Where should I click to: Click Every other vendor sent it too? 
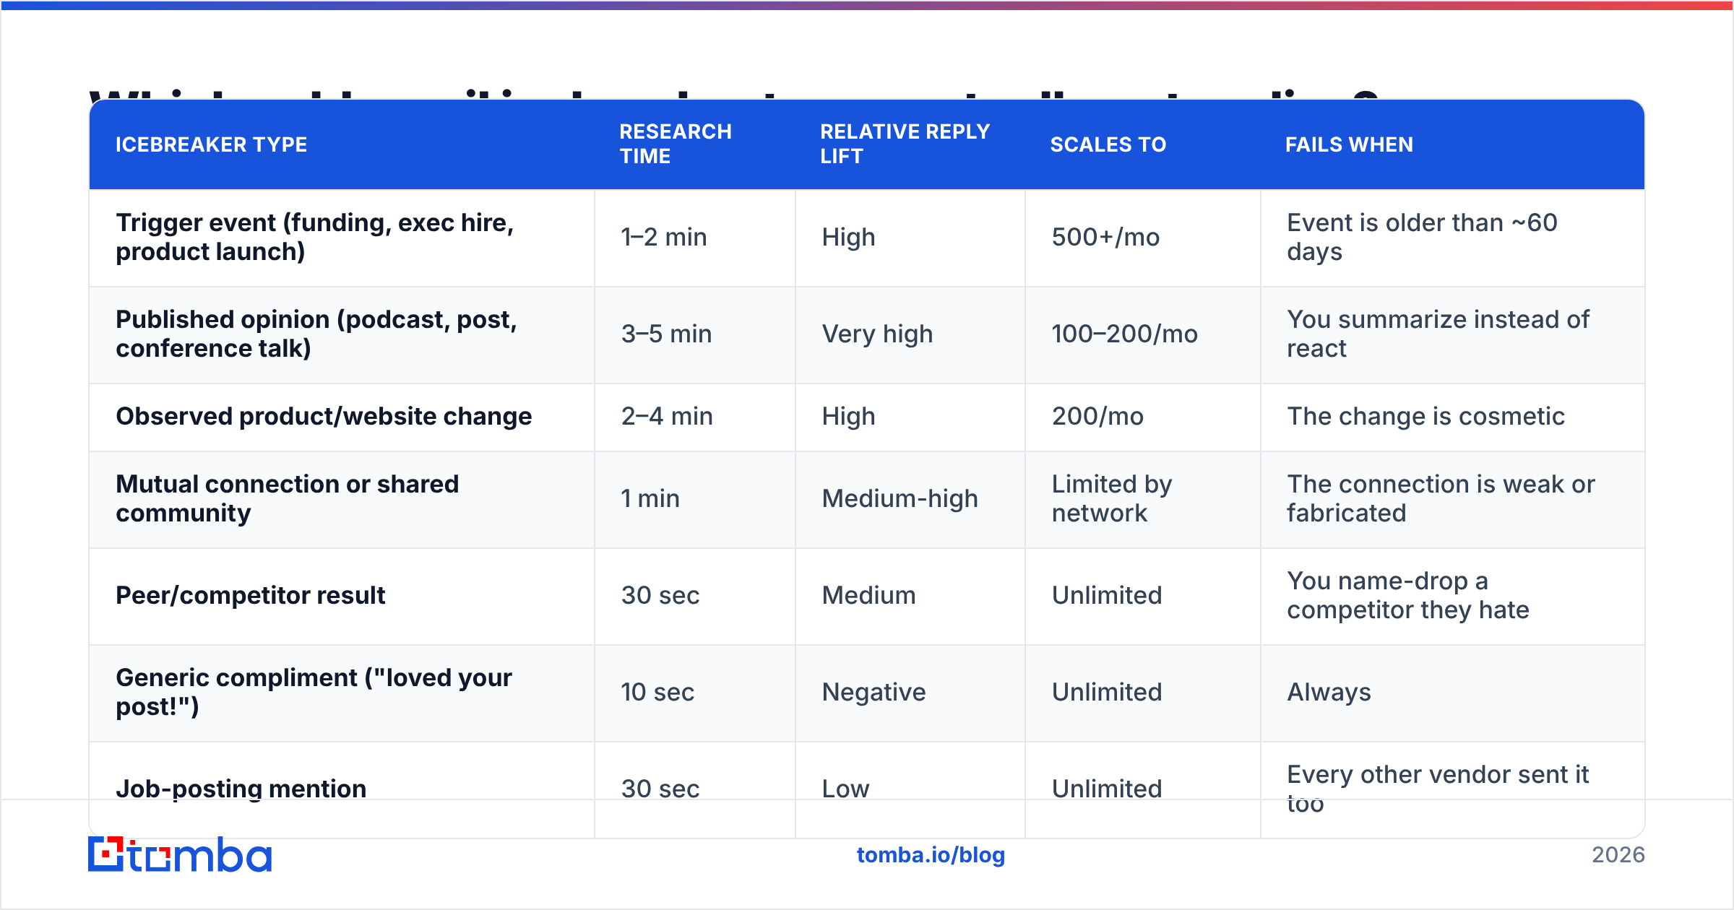pos(1438,789)
